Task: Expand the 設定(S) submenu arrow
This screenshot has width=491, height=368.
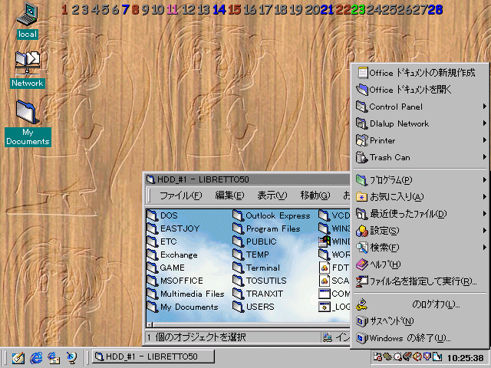Action: [484, 231]
